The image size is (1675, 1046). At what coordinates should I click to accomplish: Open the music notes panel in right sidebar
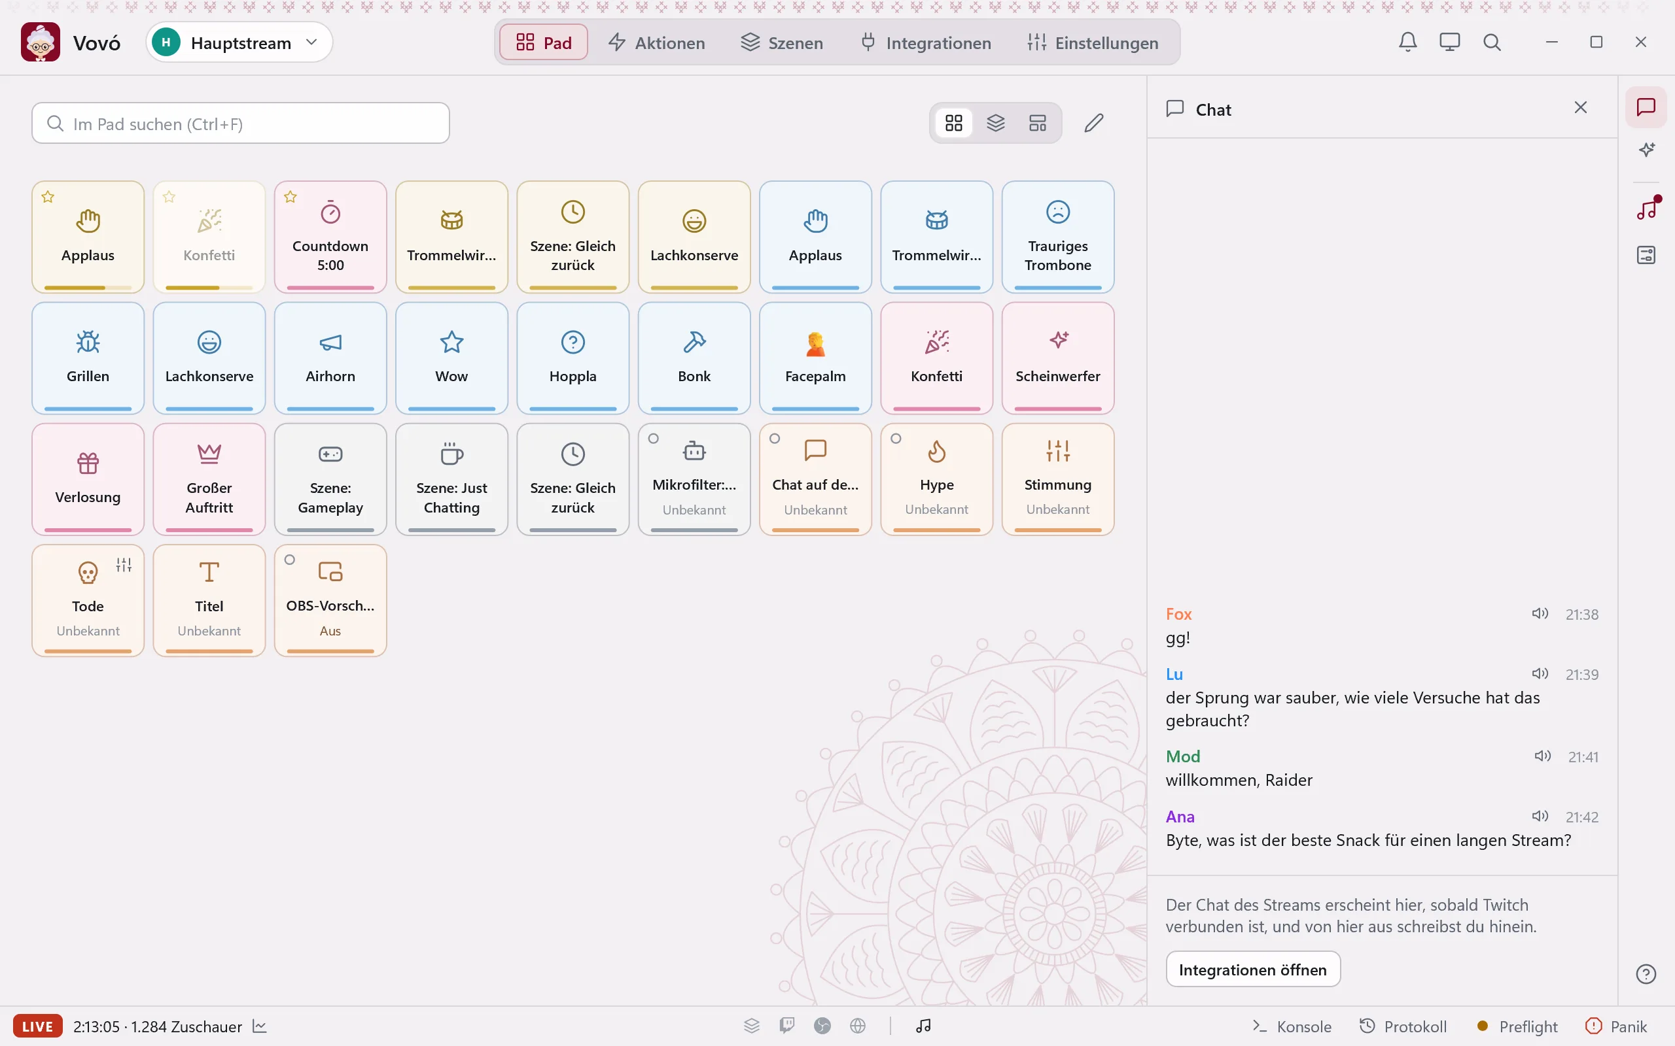tap(1646, 209)
